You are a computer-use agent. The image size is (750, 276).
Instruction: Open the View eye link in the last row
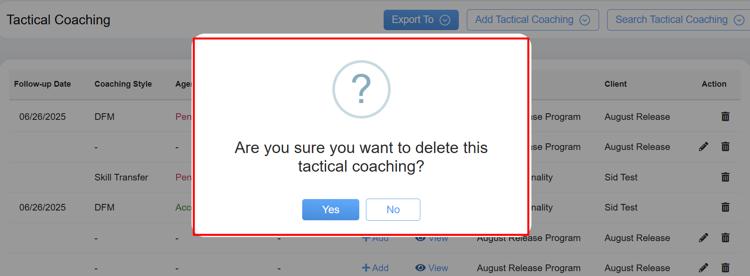pyautogui.click(x=432, y=268)
